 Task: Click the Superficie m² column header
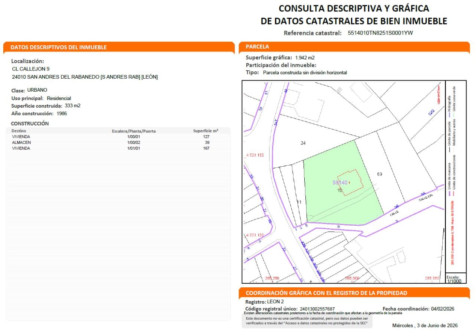point(206,131)
